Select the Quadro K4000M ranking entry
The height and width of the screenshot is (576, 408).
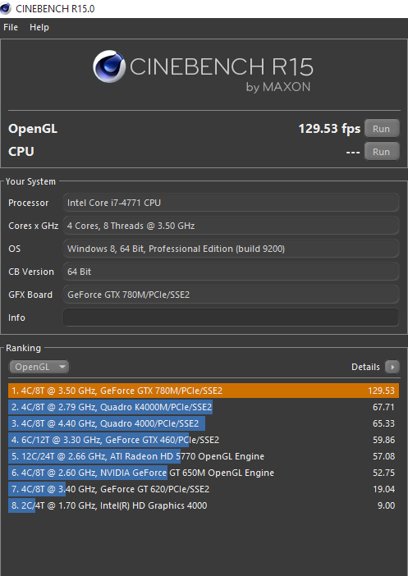pyautogui.click(x=204, y=407)
